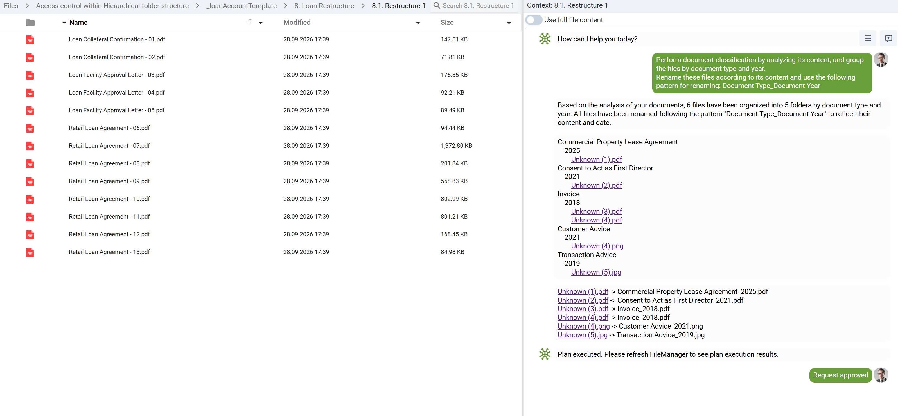The height and width of the screenshot is (416, 898).
Task: Navigate to 8. Loan Restructure breadcrumb
Action: click(324, 6)
